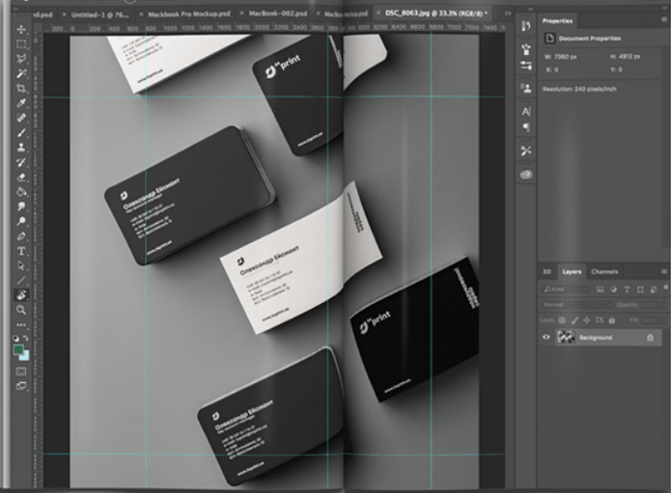
Task: Select the Hand tool
Action: point(20,294)
